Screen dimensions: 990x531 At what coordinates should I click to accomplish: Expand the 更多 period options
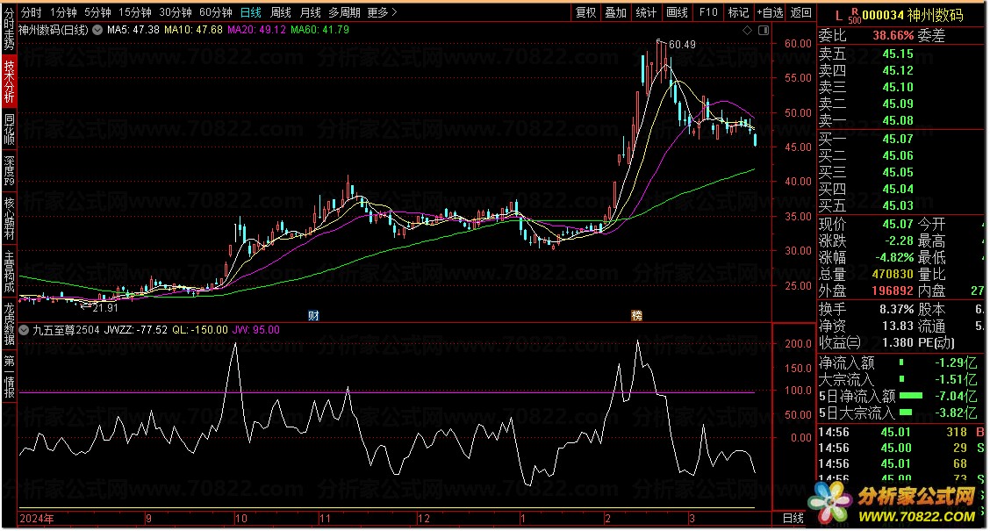(381, 12)
